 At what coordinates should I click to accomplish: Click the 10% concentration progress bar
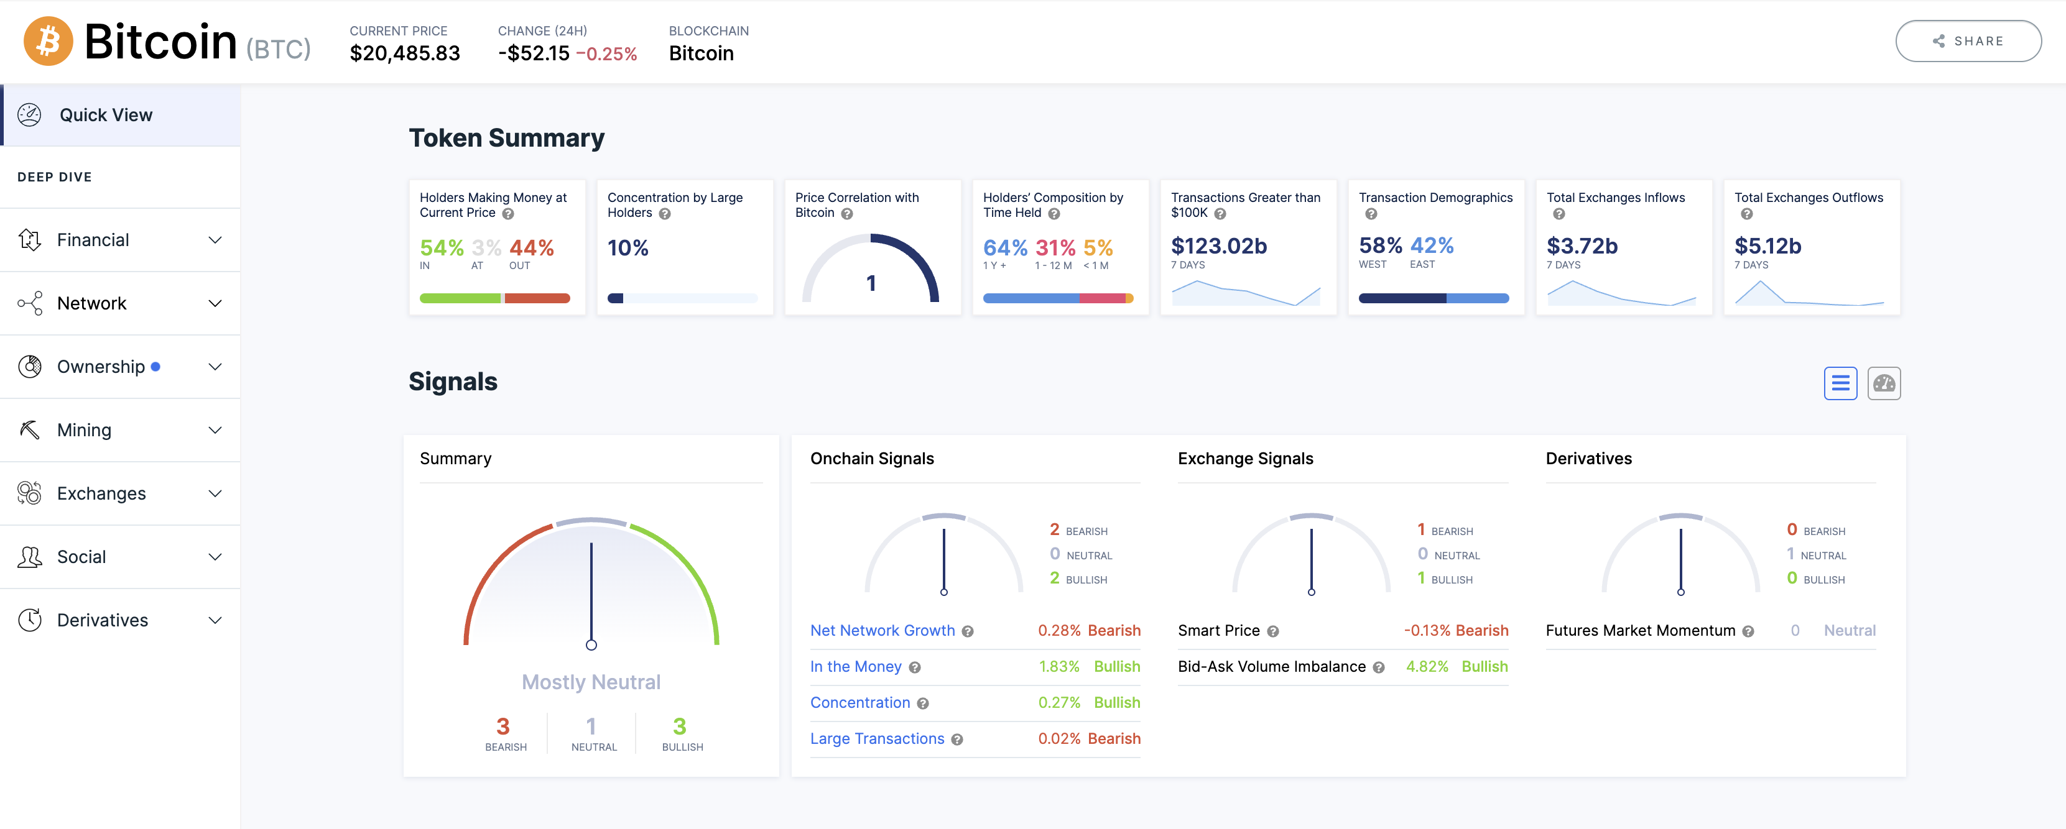tap(682, 298)
